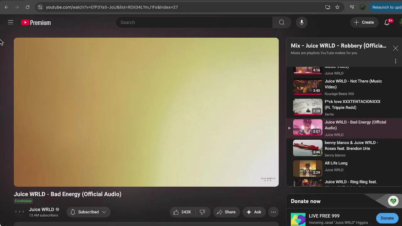402x226 pixels.
Task: Start voice search with microphone icon
Action: 301,22
